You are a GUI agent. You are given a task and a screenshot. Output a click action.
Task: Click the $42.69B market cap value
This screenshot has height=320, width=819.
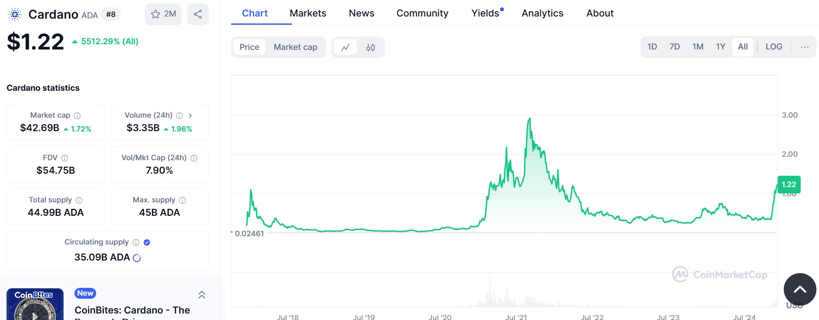[40, 128]
